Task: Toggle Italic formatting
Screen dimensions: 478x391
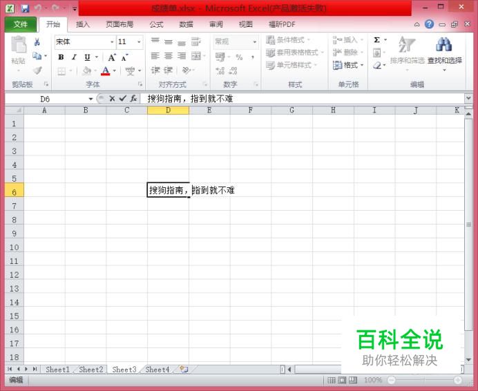Action: tap(74, 57)
